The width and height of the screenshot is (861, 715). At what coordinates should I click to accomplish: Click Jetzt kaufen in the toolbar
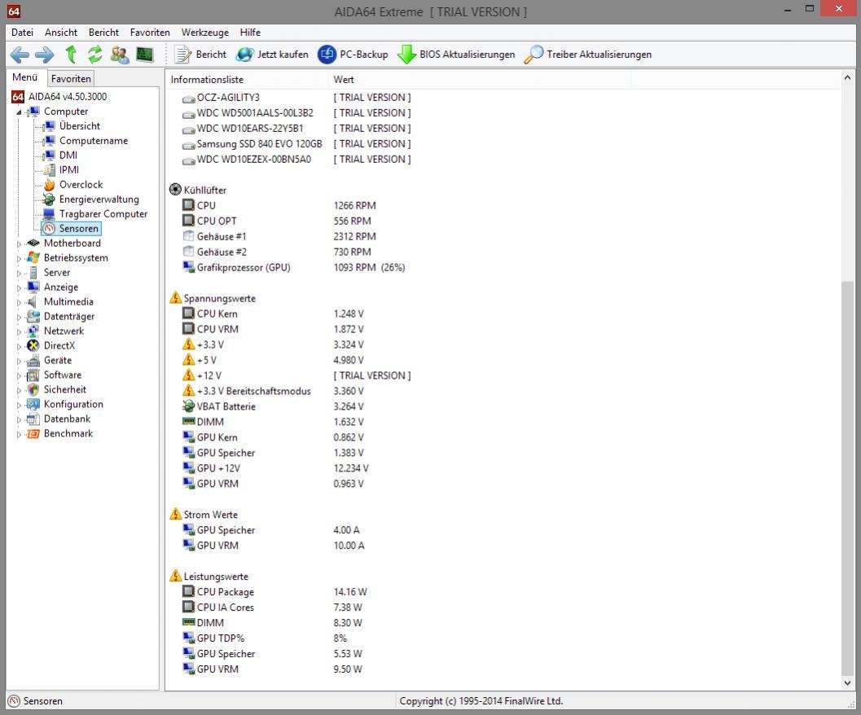[x=272, y=55]
